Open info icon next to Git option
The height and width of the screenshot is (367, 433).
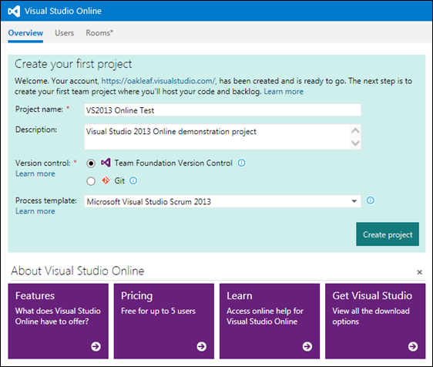(133, 180)
